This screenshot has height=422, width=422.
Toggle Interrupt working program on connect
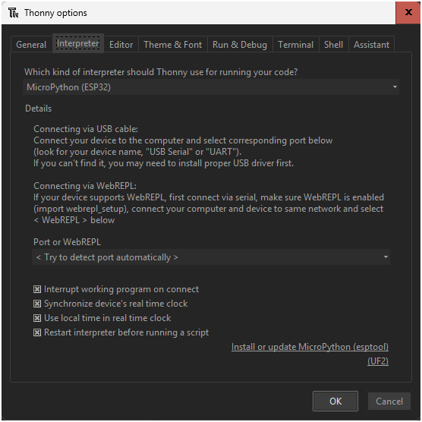(x=37, y=289)
